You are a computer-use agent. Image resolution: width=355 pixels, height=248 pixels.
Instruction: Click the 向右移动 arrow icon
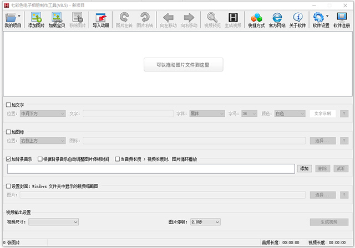189,17
